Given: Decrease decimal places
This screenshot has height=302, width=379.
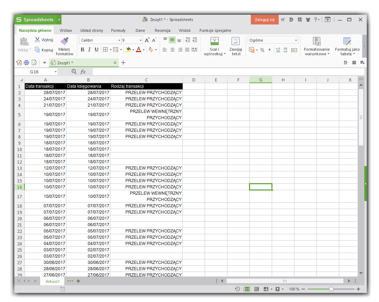Looking at the screenshot, I should (x=285, y=50).
